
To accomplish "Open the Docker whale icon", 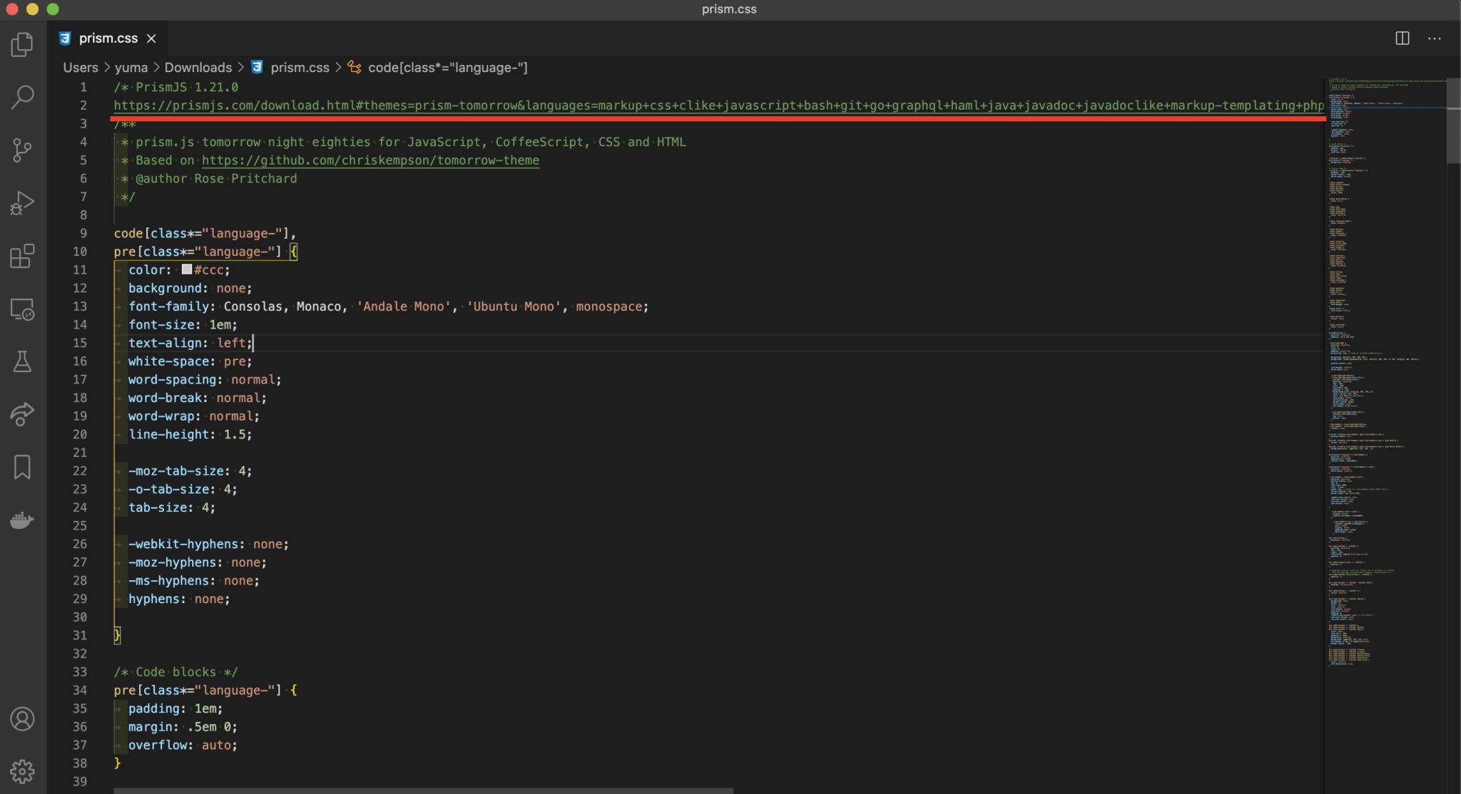I will pos(22,520).
